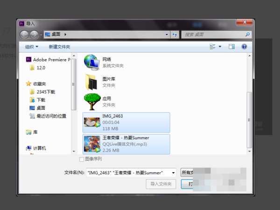
Task: Select 最近访问的位置 in the sidebar
Action: click(51, 116)
